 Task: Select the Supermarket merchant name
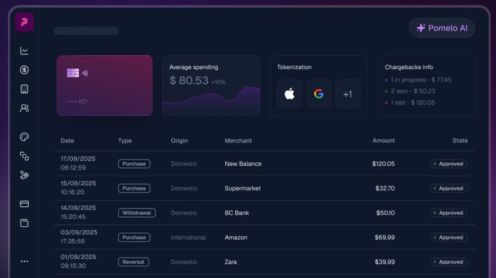tap(242, 188)
